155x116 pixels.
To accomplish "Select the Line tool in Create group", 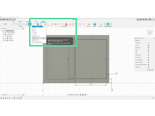I will (12, 24).
